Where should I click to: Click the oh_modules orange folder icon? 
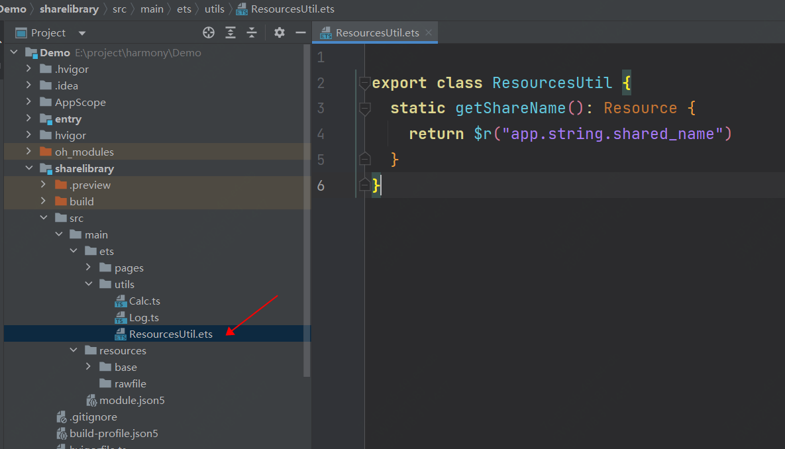click(46, 151)
